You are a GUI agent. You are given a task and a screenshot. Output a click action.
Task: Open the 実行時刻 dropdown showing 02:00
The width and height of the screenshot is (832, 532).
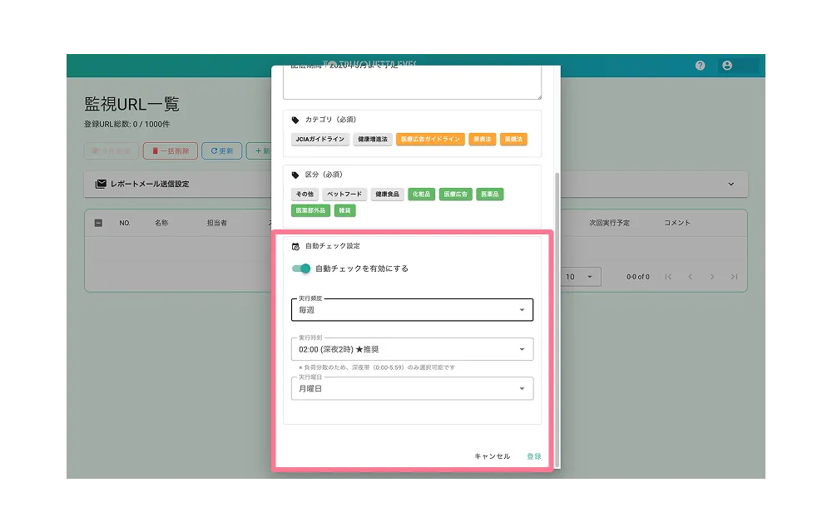412,349
